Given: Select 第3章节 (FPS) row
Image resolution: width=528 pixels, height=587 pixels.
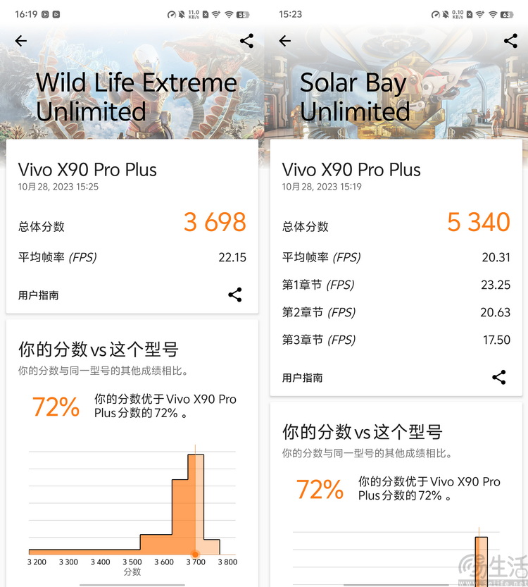Looking at the screenshot, I should (x=396, y=340).
